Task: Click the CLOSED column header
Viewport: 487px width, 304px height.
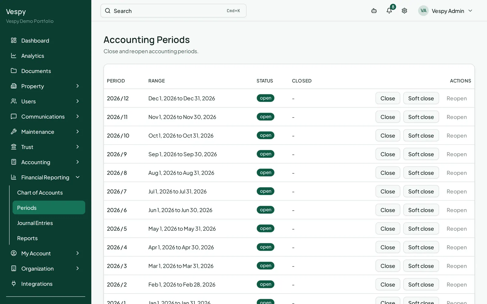Action: (302, 81)
